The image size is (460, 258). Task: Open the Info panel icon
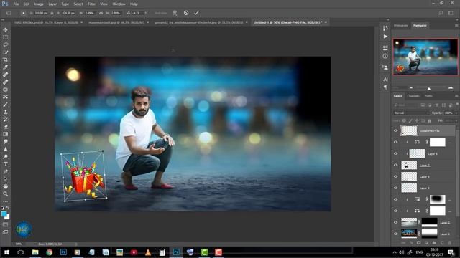point(385,56)
